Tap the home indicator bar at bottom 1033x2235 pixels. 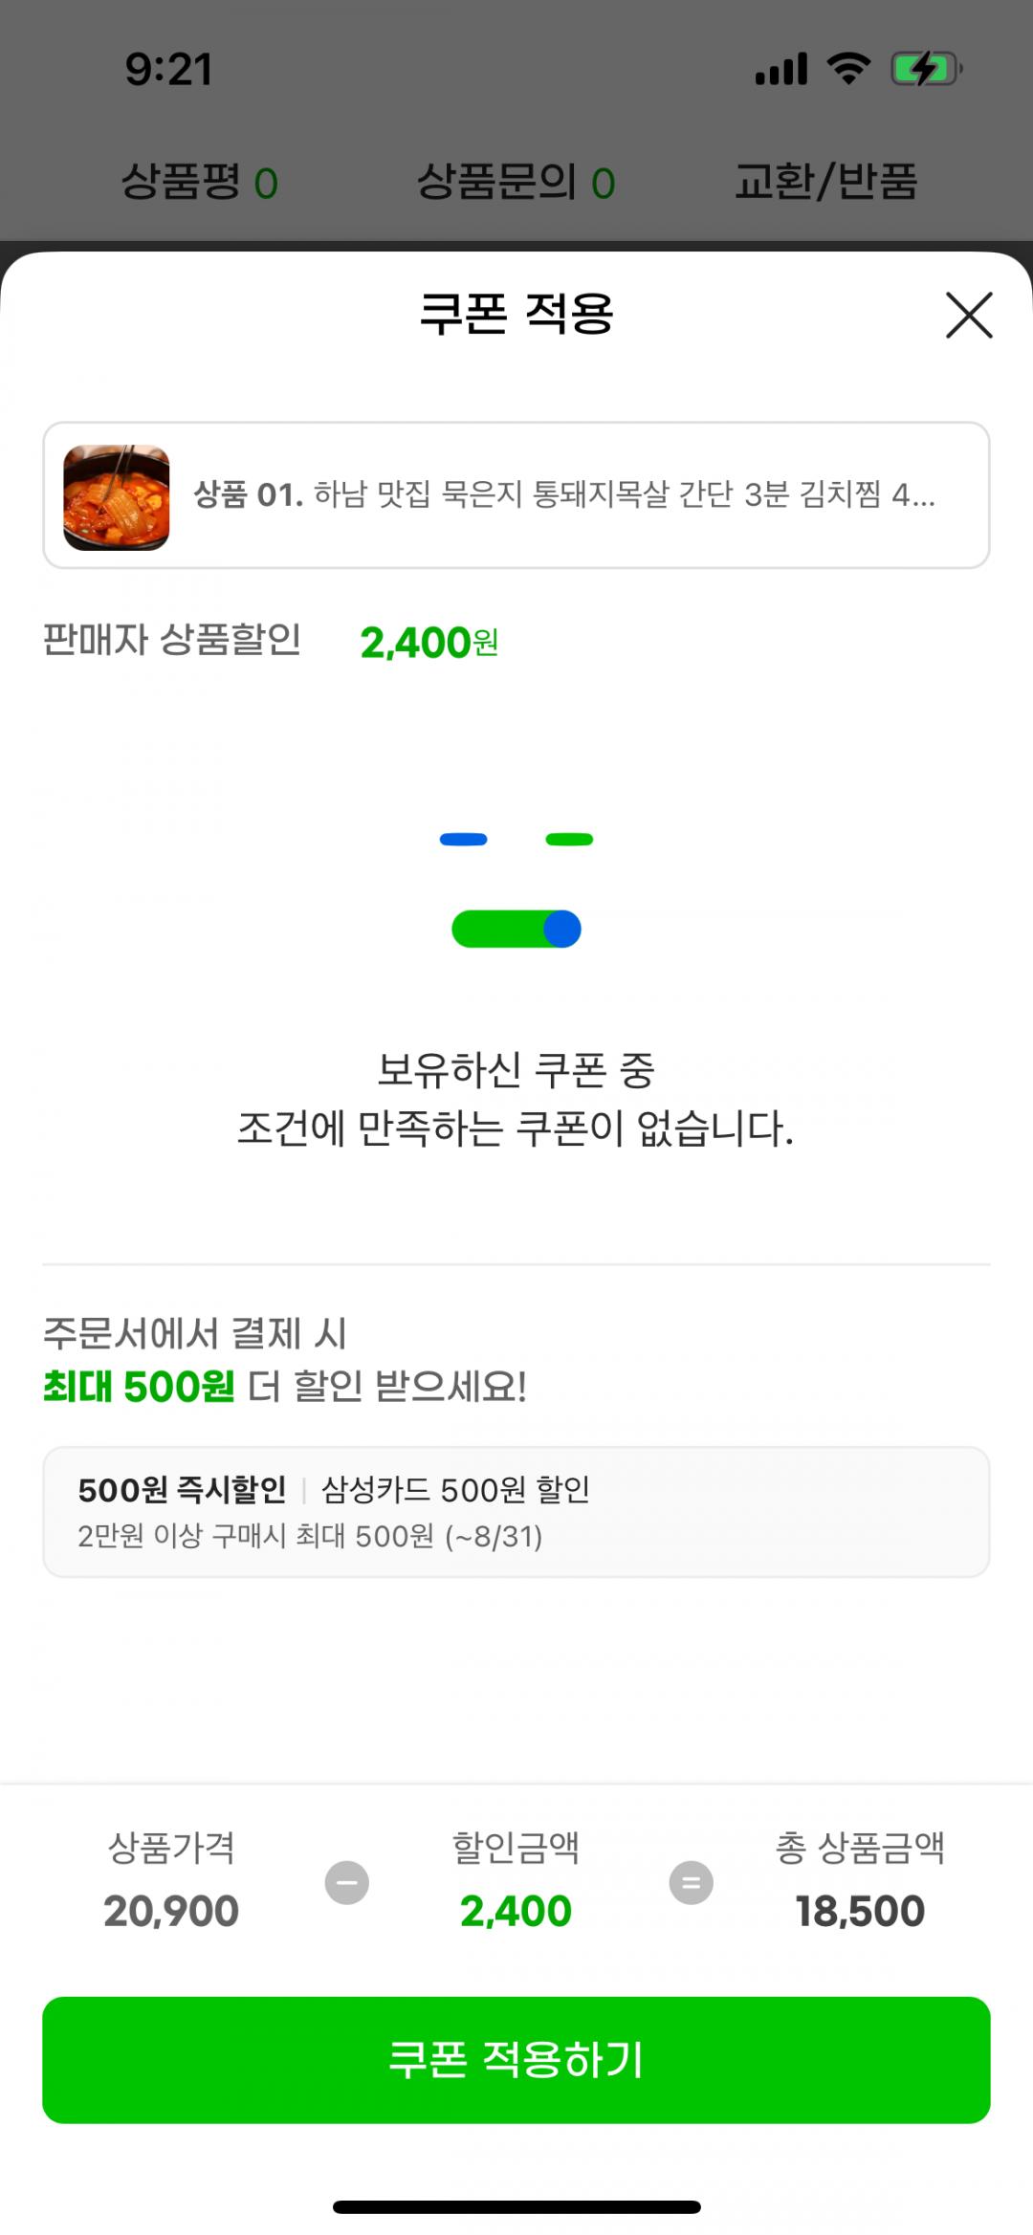516,2206
